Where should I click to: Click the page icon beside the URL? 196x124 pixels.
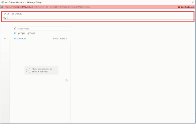click(2, 7)
